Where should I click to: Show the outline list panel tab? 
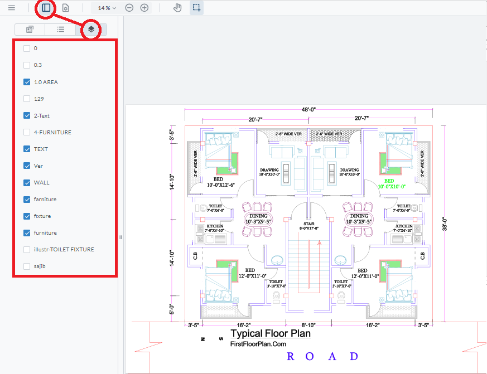point(60,30)
